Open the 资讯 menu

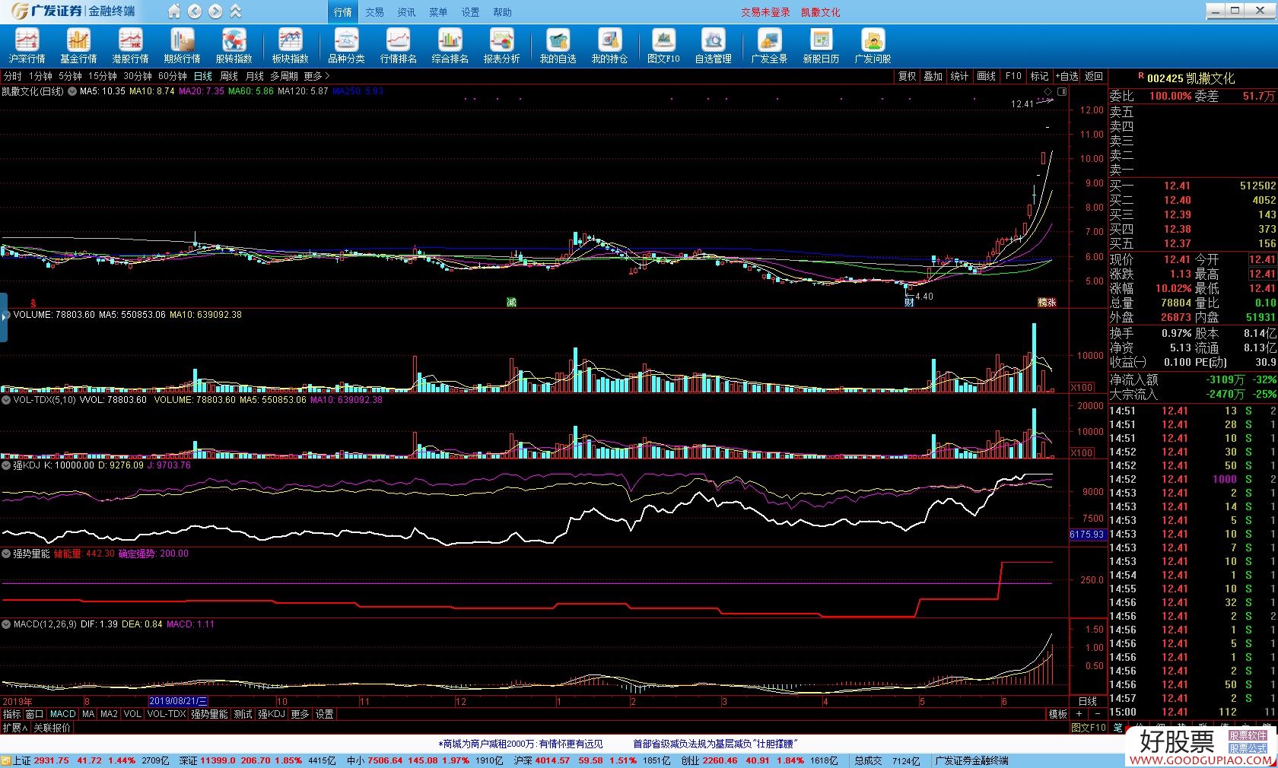tap(406, 12)
